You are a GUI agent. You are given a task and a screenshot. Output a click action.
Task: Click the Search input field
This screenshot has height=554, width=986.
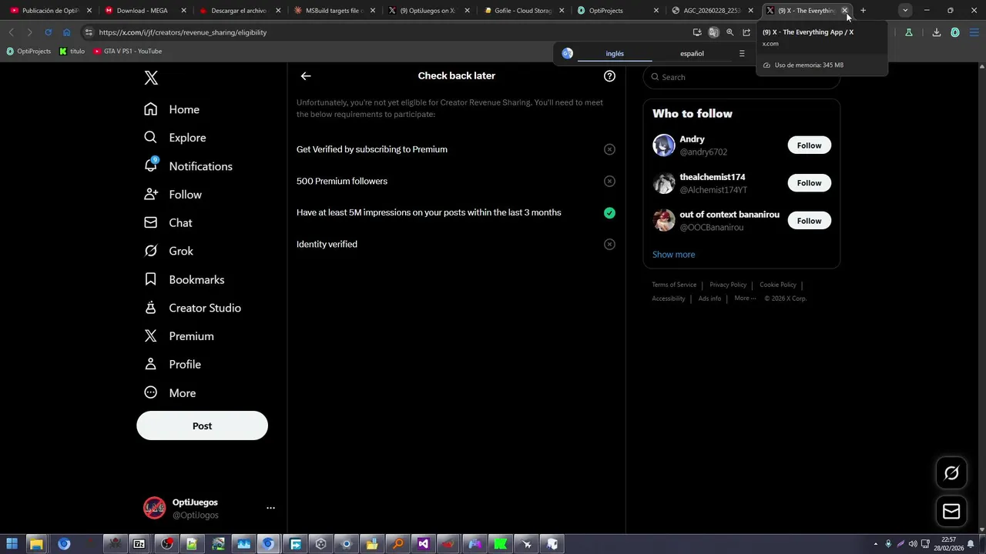point(741,77)
